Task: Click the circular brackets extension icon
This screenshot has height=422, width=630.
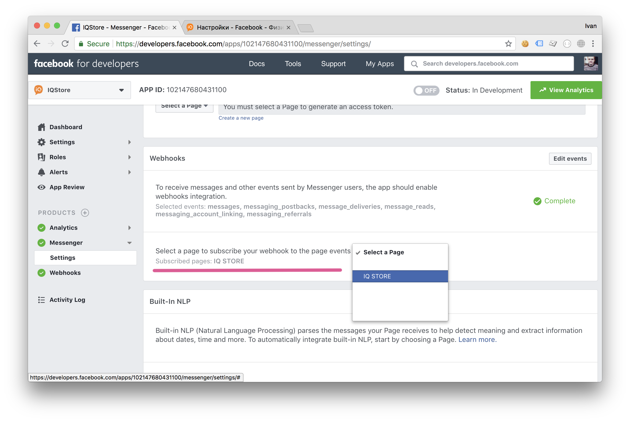Action: coord(567,44)
